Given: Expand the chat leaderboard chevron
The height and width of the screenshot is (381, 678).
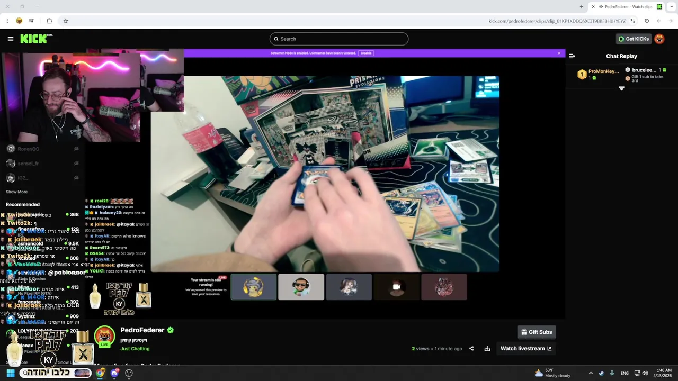Looking at the screenshot, I should pos(621,88).
